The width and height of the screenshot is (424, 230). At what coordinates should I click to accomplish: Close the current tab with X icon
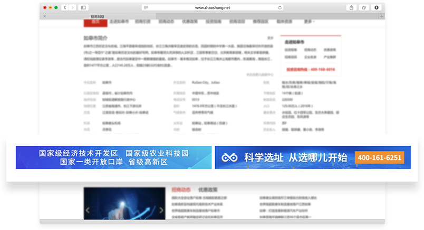pos(44,16)
